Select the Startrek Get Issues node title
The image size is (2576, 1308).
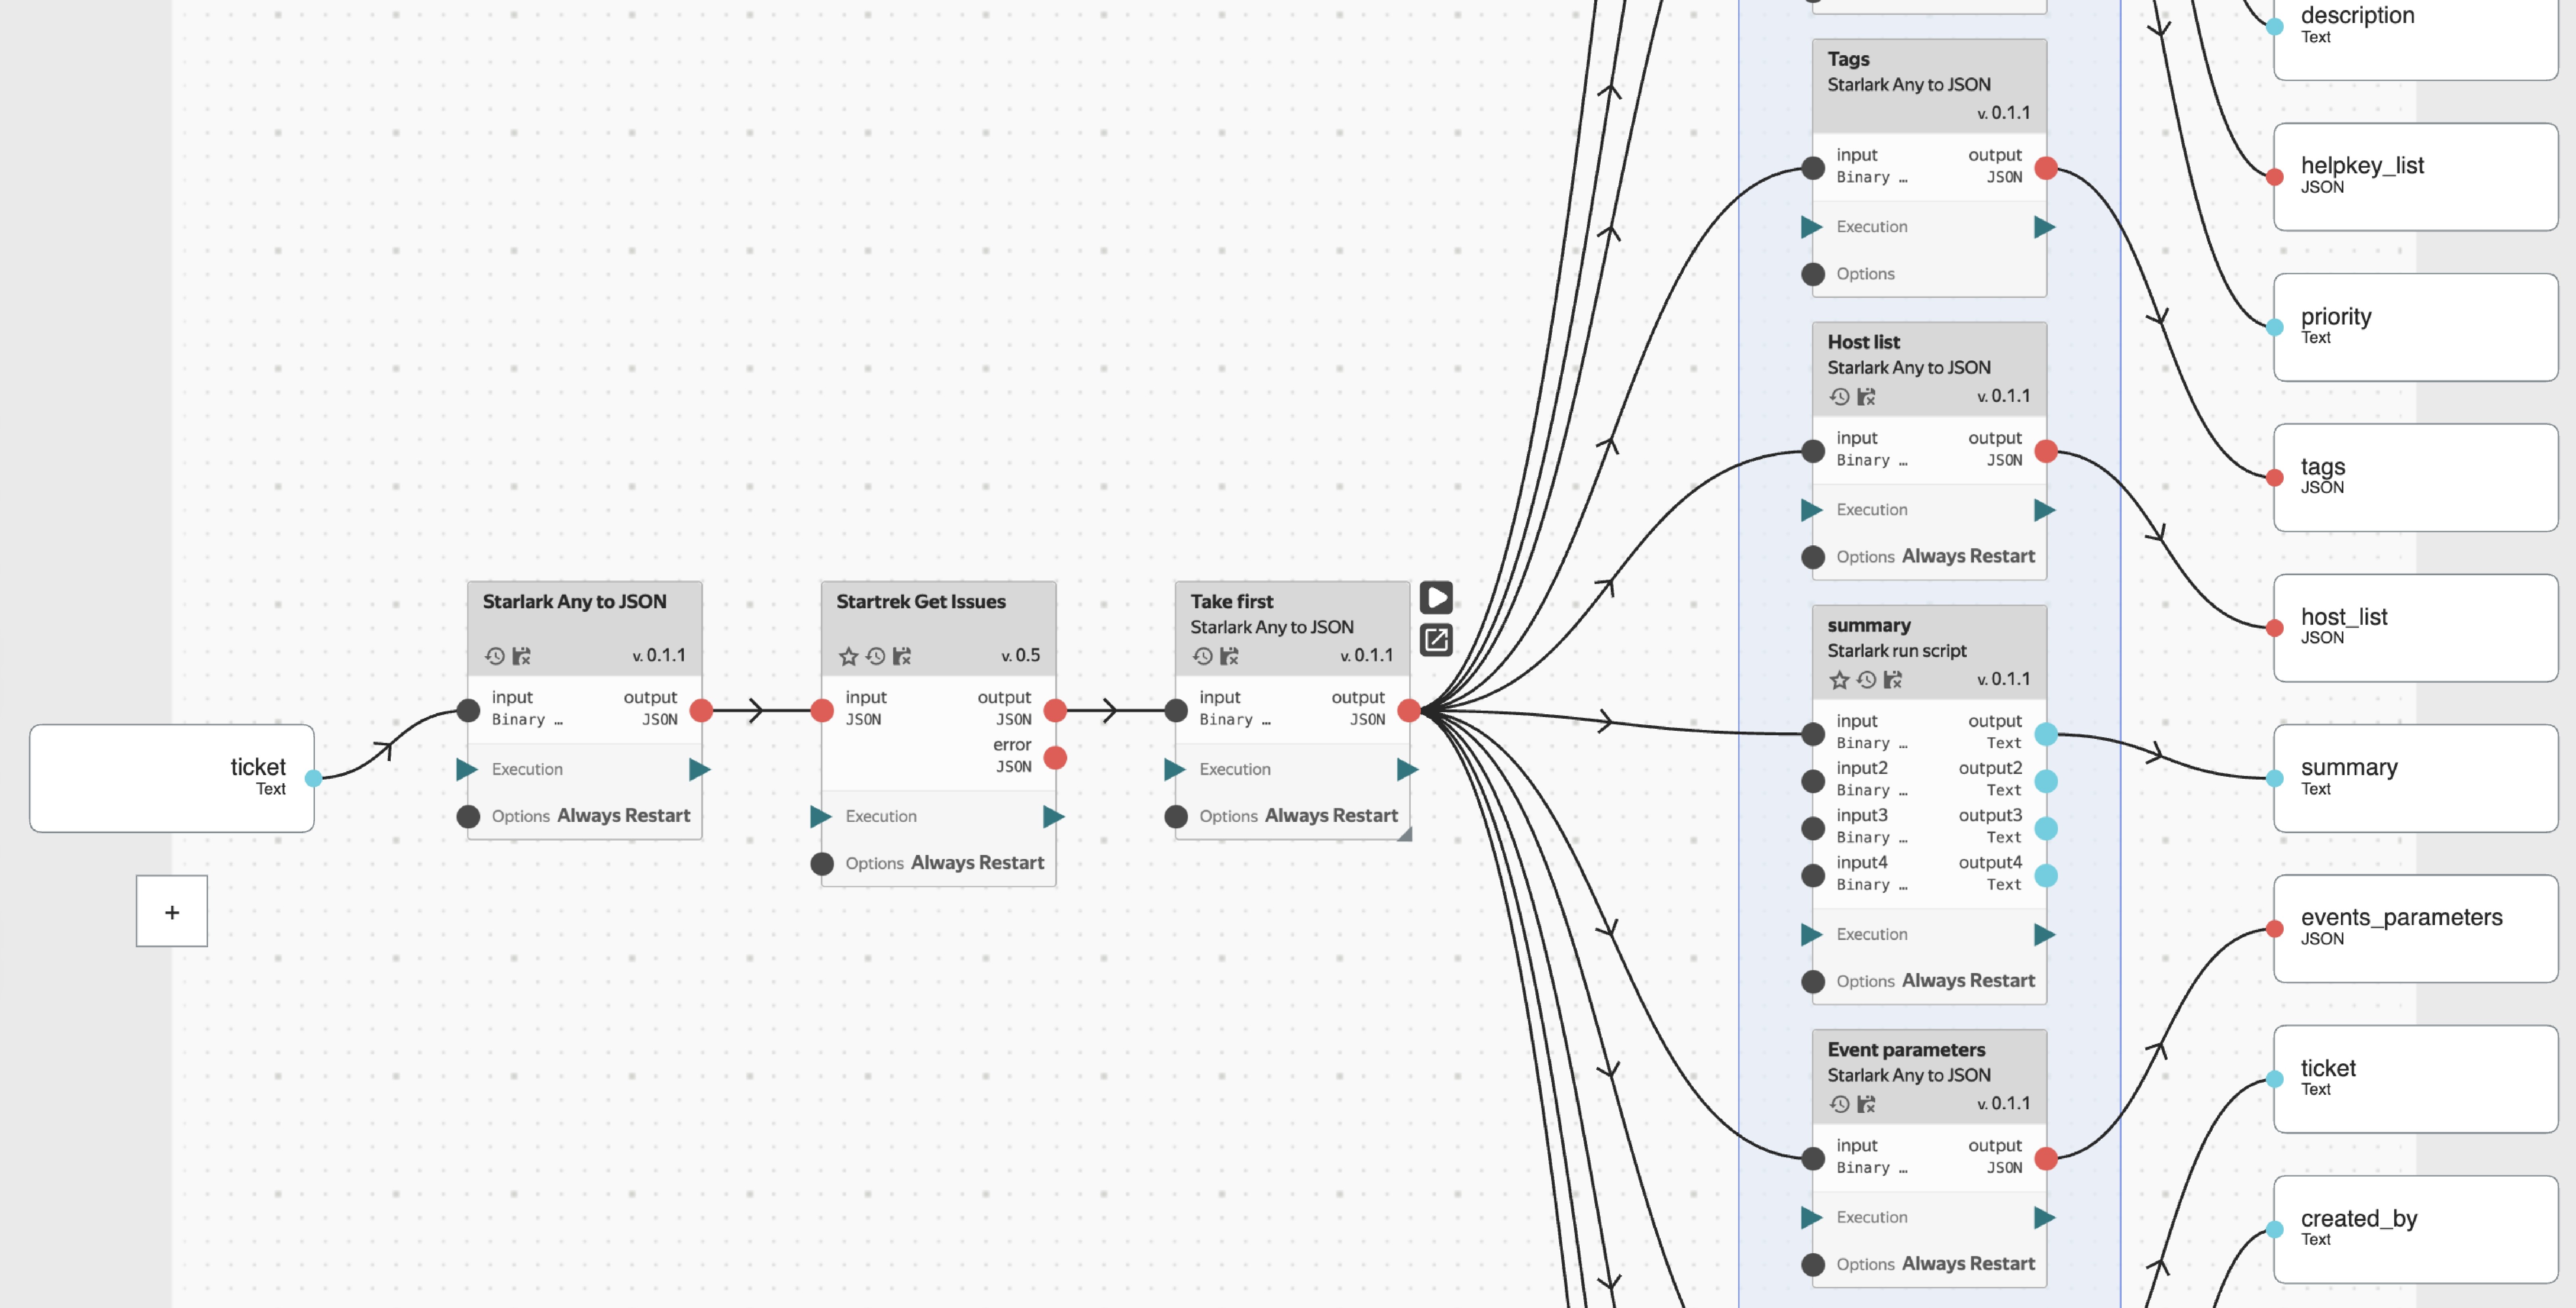pos(921,602)
